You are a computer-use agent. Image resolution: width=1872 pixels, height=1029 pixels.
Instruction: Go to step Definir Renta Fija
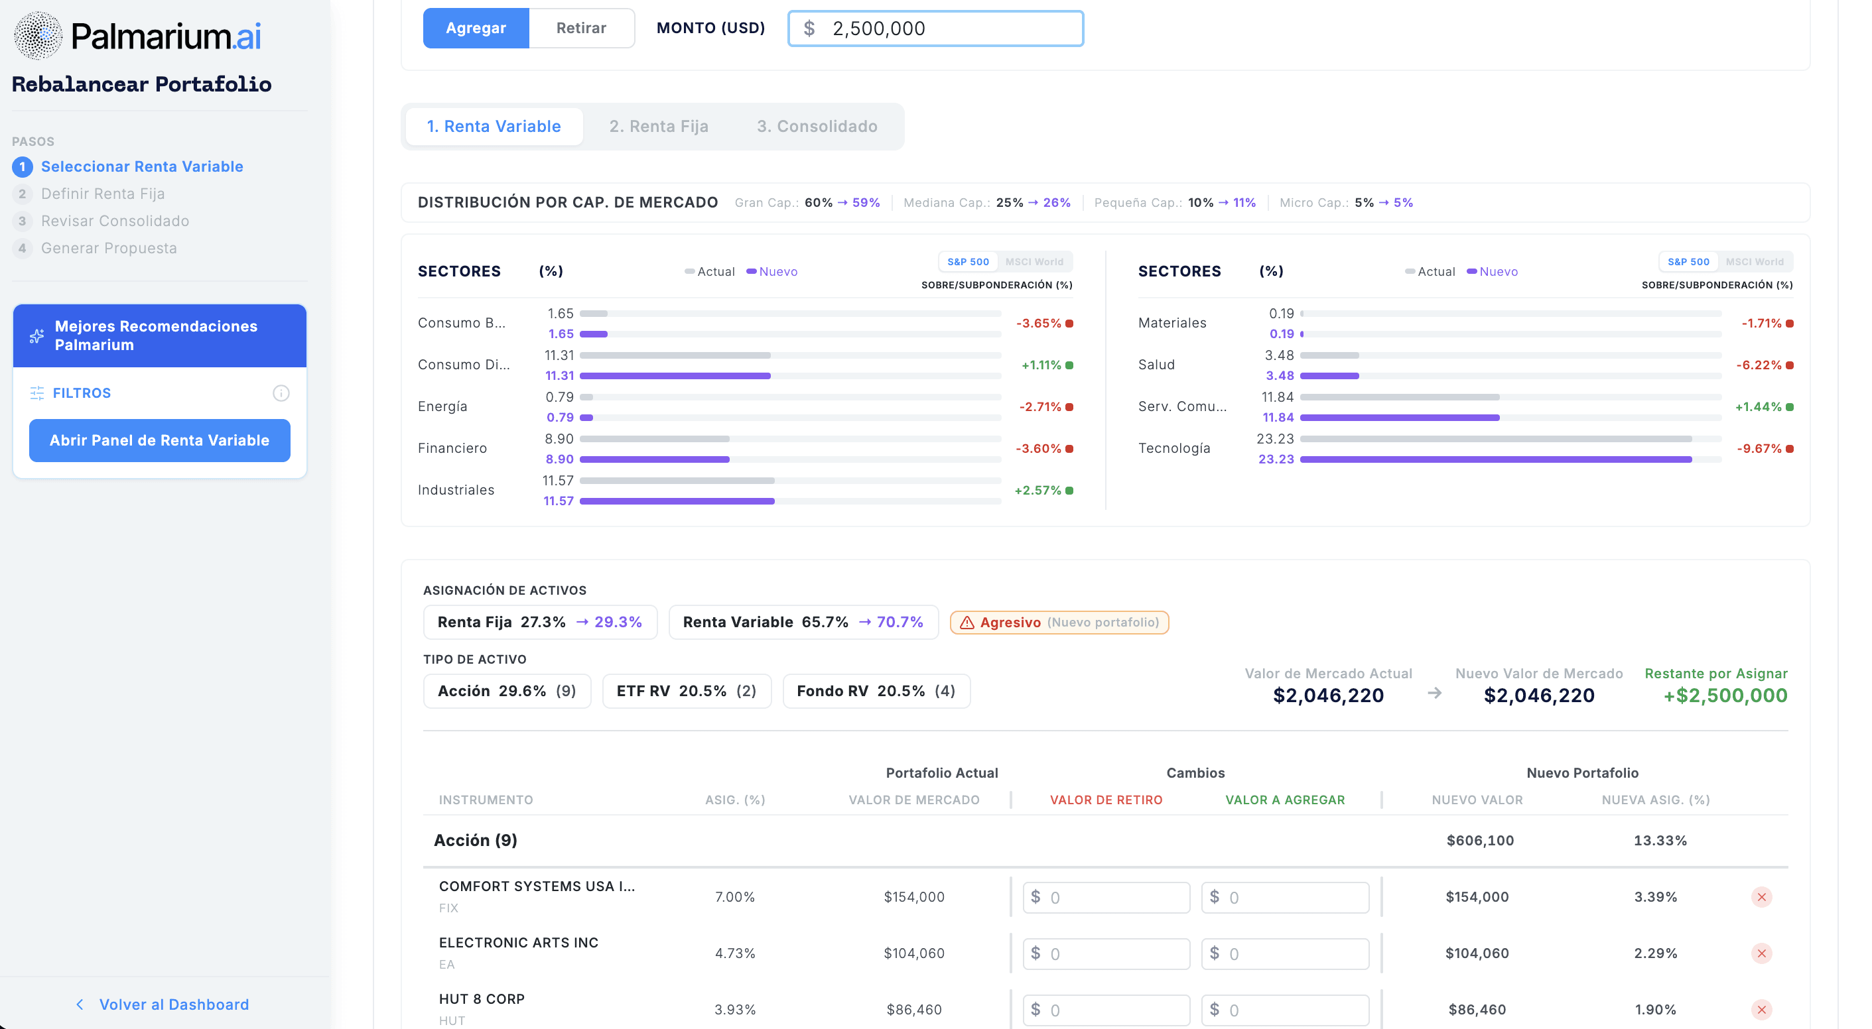click(103, 194)
